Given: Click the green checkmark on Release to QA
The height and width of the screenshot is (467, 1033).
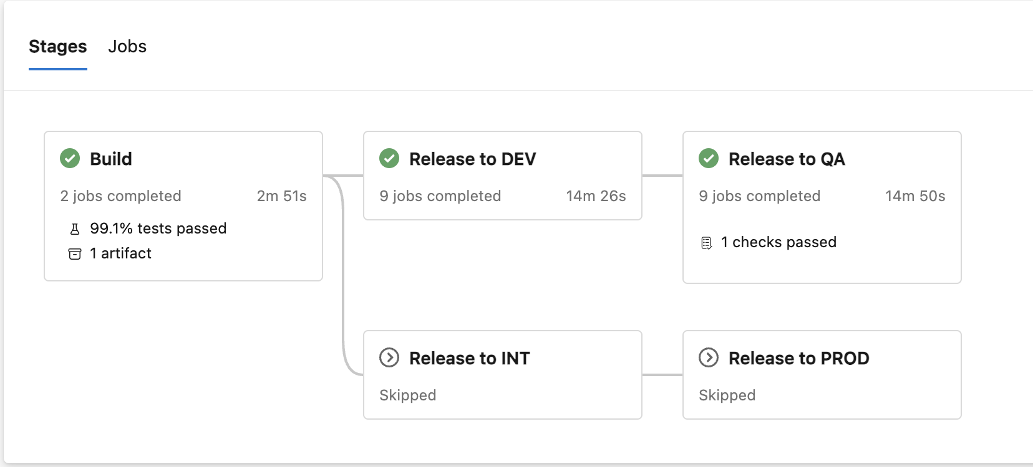Looking at the screenshot, I should point(709,159).
